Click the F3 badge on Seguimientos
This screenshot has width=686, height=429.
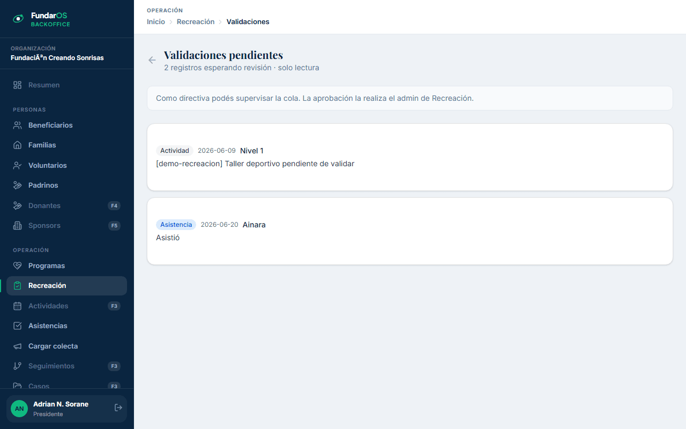pyautogui.click(x=114, y=366)
